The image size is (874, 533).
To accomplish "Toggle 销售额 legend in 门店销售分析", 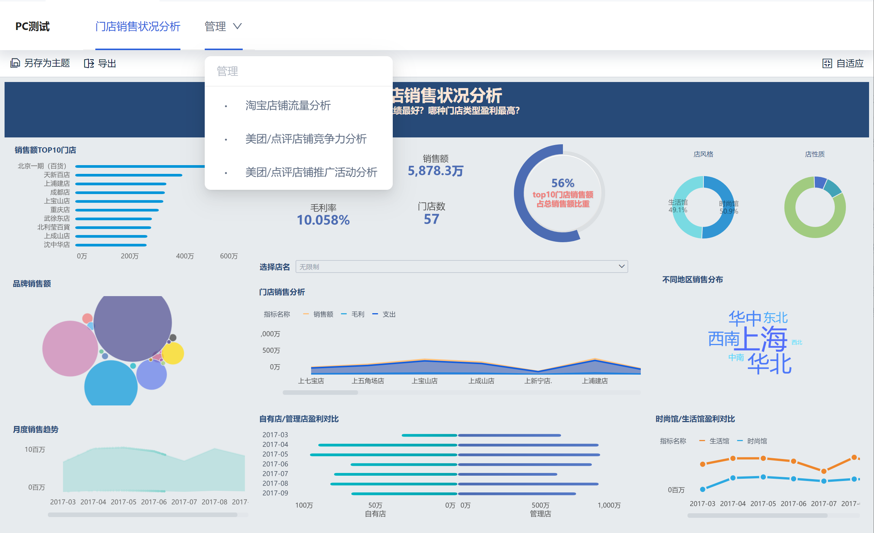I will pyautogui.click(x=323, y=314).
